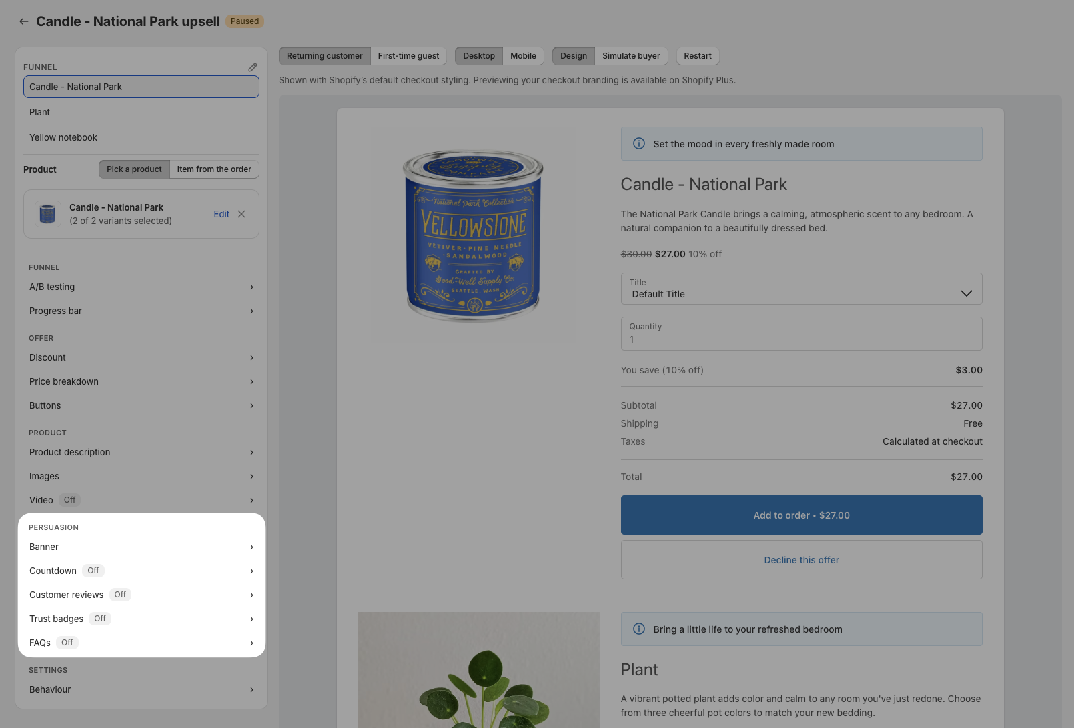
Task: Select the Plant funnel step
Action: click(x=141, y=112)
